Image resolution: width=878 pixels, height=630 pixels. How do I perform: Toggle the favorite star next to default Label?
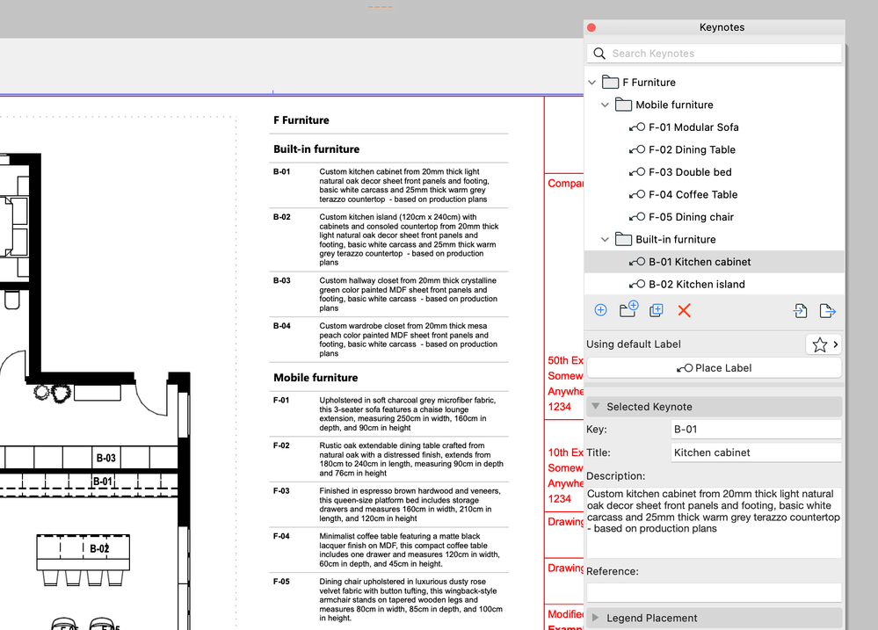[819, 344]
